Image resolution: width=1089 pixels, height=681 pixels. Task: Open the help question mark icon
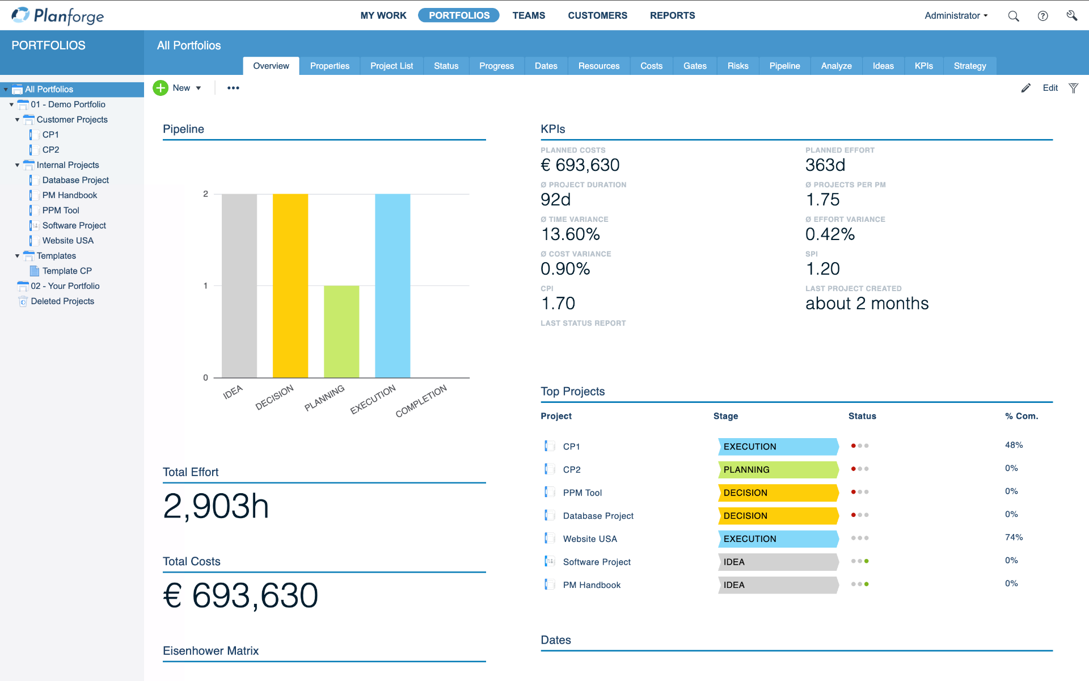1042,16
